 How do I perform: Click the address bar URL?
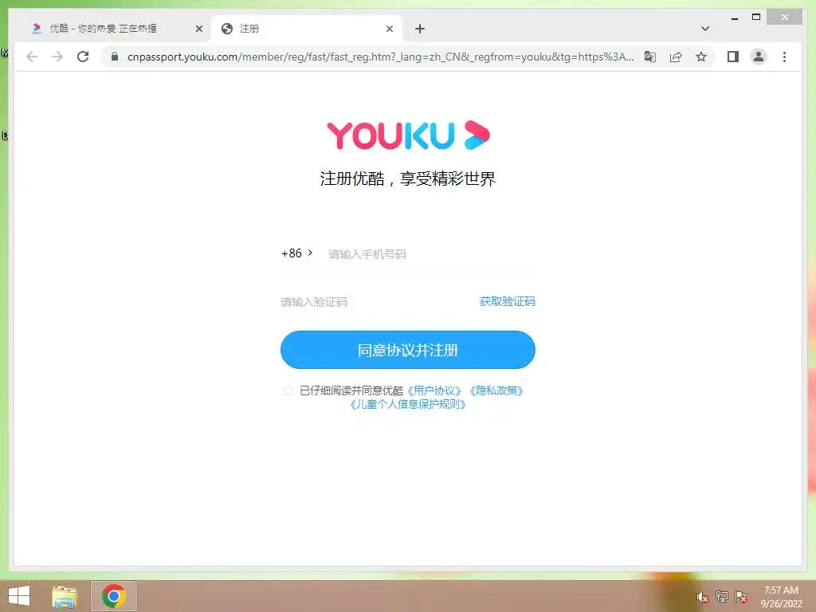380,57
